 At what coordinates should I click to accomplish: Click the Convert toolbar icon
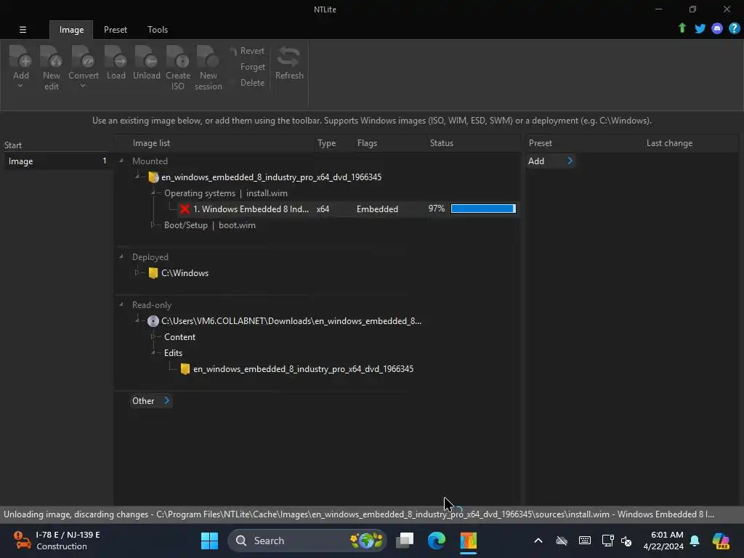point(83,56)
